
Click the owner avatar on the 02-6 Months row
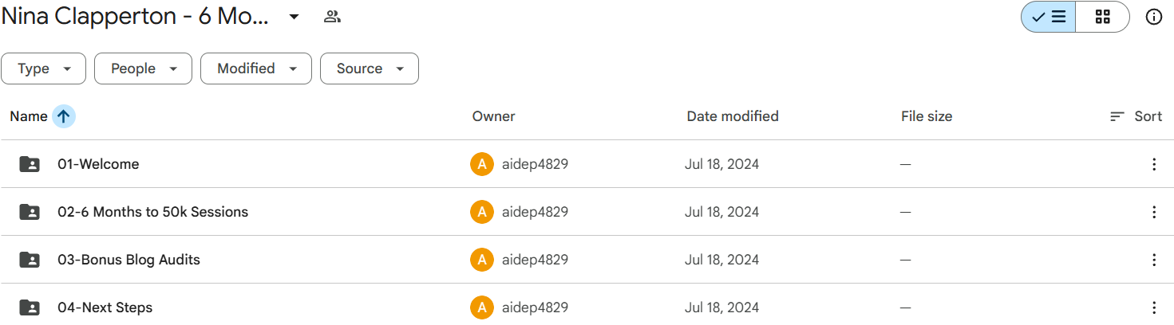pos(481,212)
